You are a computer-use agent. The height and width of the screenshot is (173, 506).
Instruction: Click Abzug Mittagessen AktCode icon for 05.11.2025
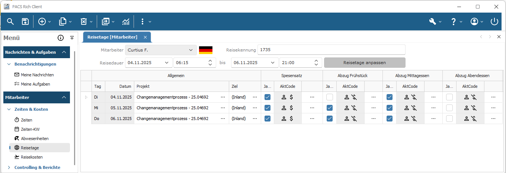coord(410,108)
